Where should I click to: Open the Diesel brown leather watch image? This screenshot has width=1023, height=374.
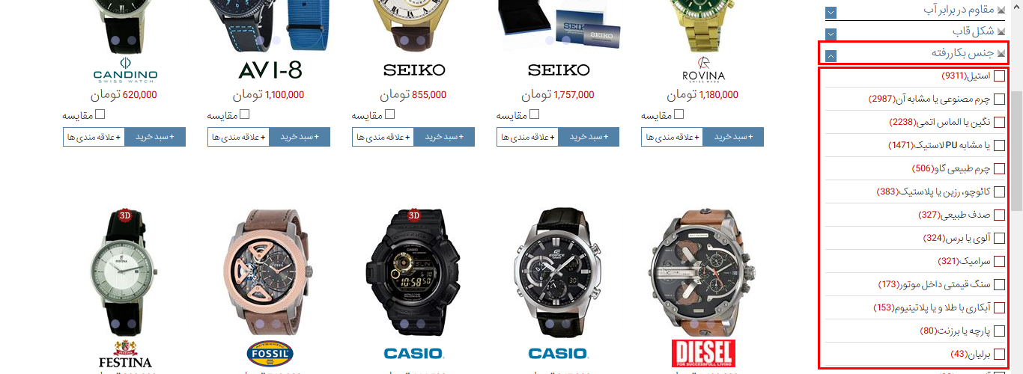click(703, 271)
